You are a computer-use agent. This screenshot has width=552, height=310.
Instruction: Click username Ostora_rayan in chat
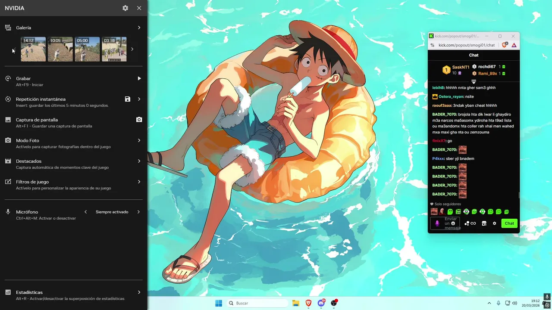click(x=451, y=97)
